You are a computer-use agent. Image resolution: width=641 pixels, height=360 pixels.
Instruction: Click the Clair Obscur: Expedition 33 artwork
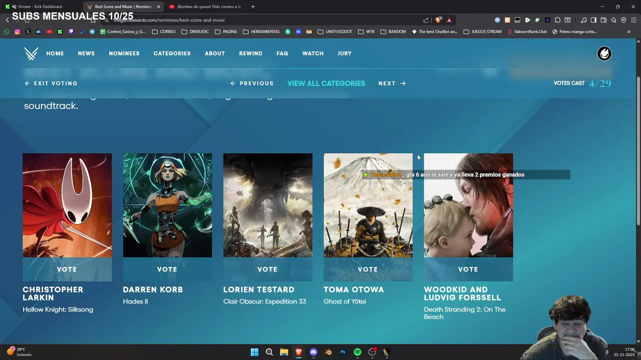click(267, 205)
